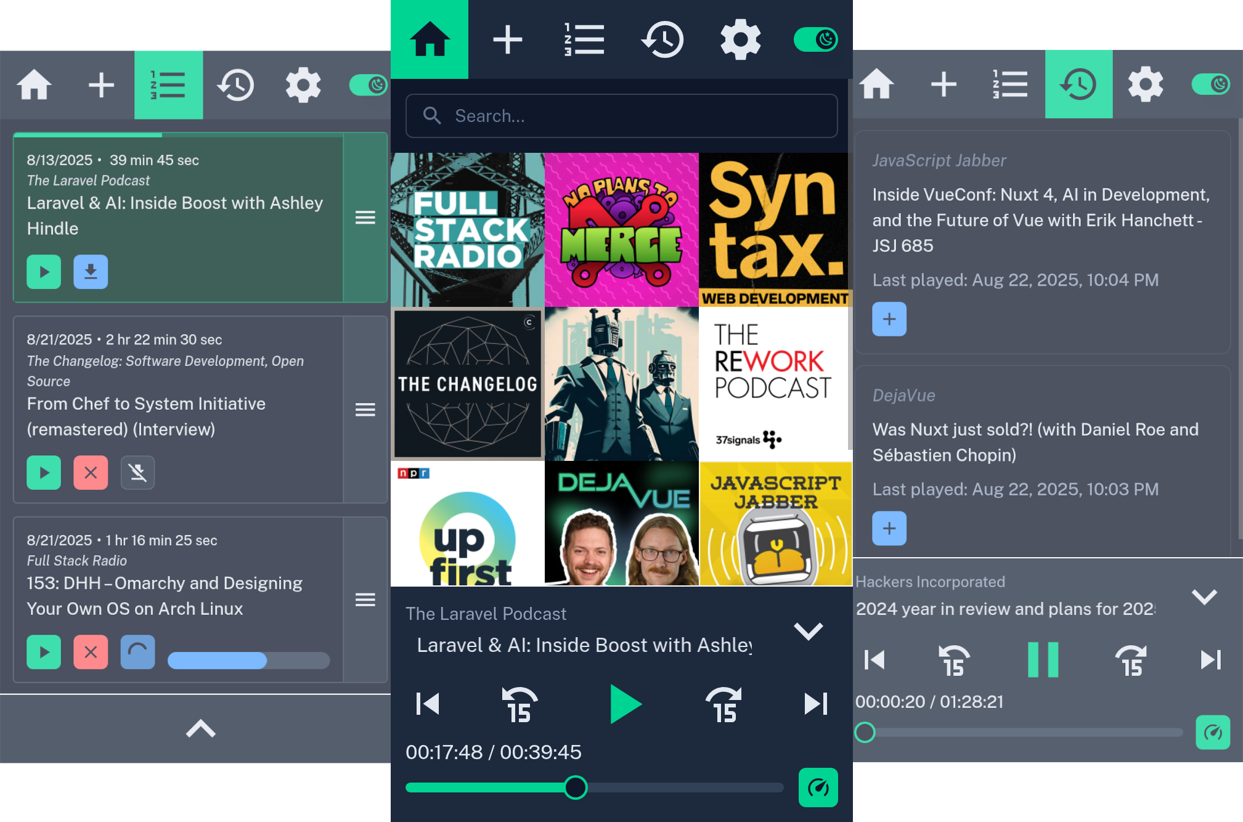Pause the Hackers Incorporated episode
The width and height of the screenshot is (1243, 822).
pyautogui.click(x=1043, y=660)
